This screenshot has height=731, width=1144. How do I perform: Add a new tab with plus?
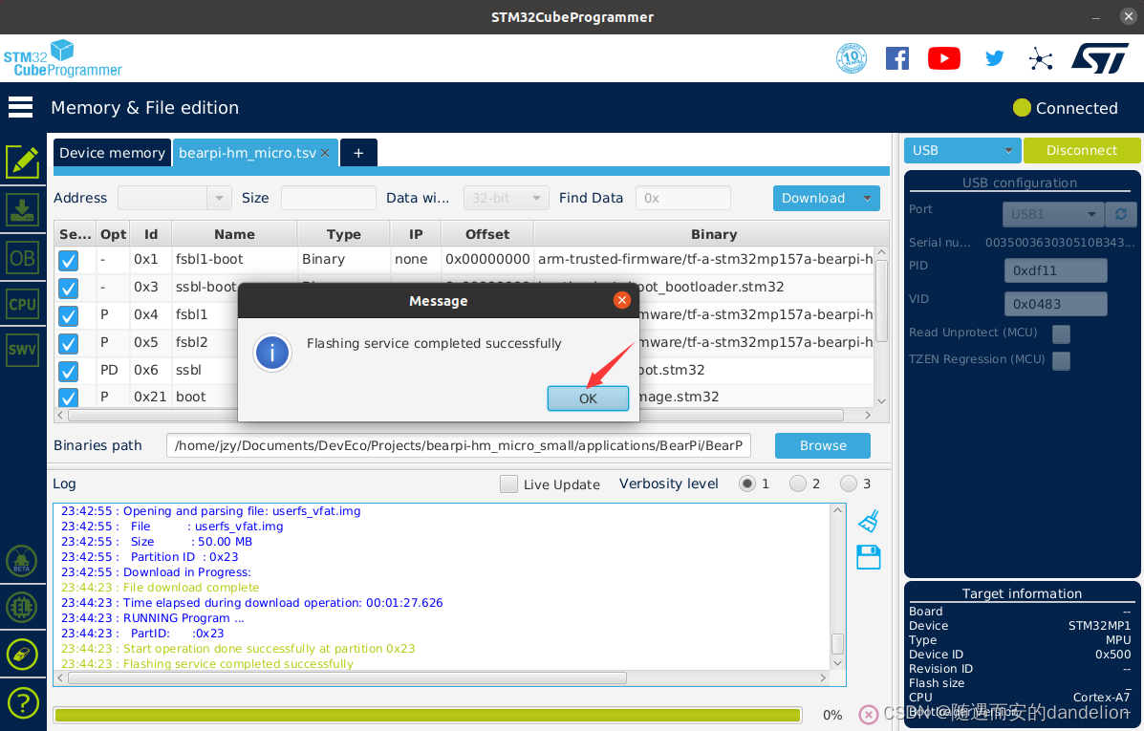click(358, 153)
